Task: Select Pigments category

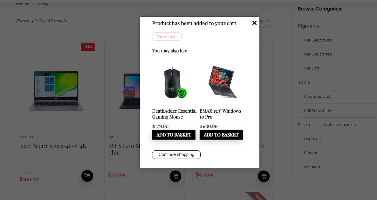Action: (309, 26)
